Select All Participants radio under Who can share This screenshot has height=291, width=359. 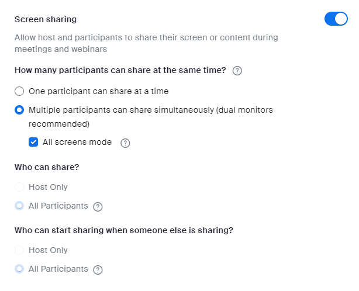coord(20,206)
